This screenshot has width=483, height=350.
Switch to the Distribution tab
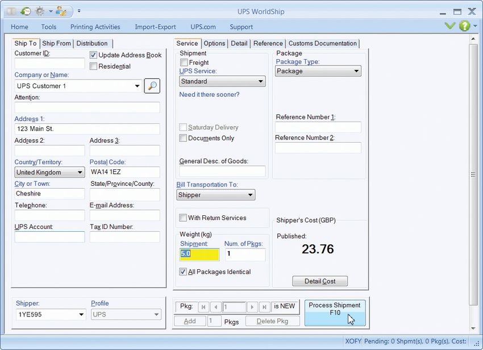92,43
